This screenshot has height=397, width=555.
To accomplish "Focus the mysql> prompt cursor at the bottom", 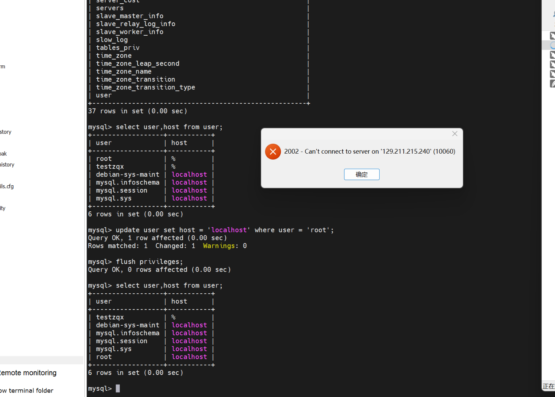I will 117,389.
